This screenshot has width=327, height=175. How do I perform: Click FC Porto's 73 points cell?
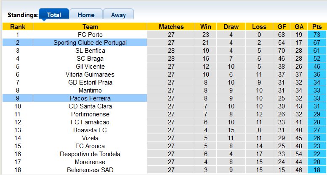click(x=317, y=35)
